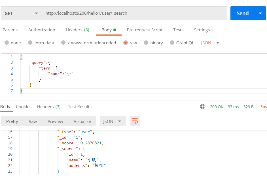Click the Send request button
This screenshot has height=178, width=267.
pyautogui.click(x=243, y=13)
